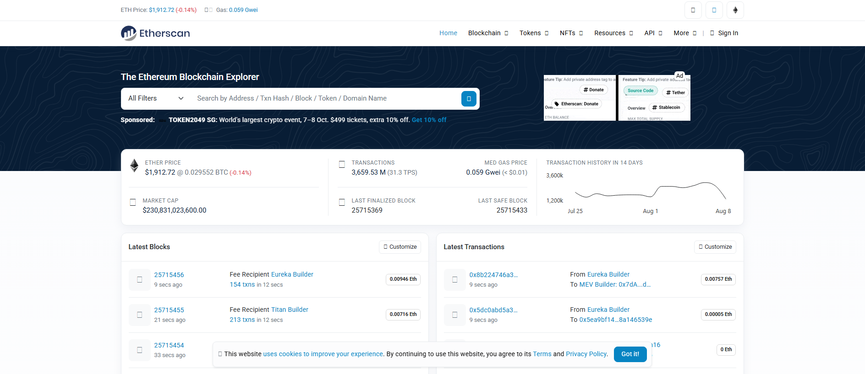Click block icon for block 25715454

click(140, 350)
